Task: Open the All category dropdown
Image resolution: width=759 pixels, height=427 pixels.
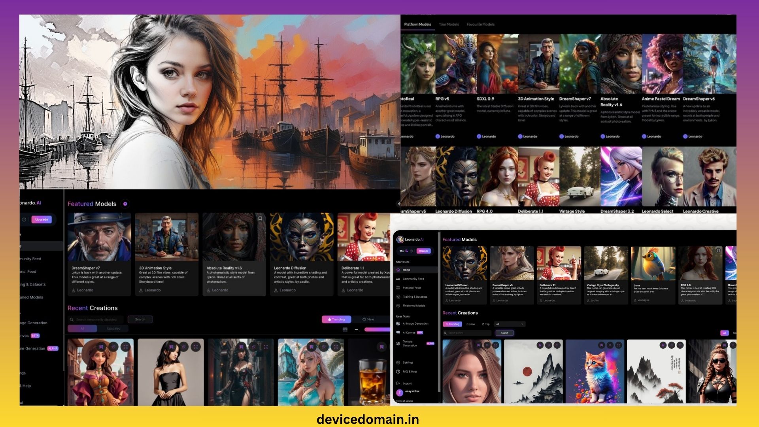Action: (x=510, y=324)
